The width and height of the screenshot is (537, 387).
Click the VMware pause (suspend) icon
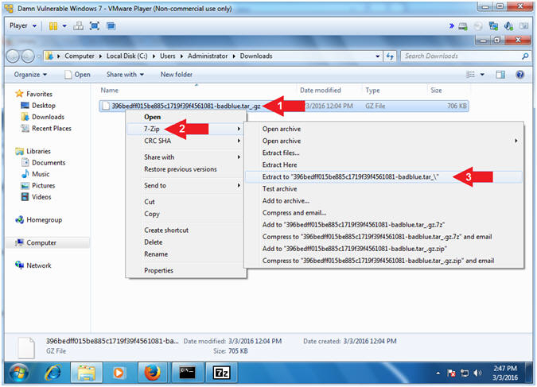53,26
